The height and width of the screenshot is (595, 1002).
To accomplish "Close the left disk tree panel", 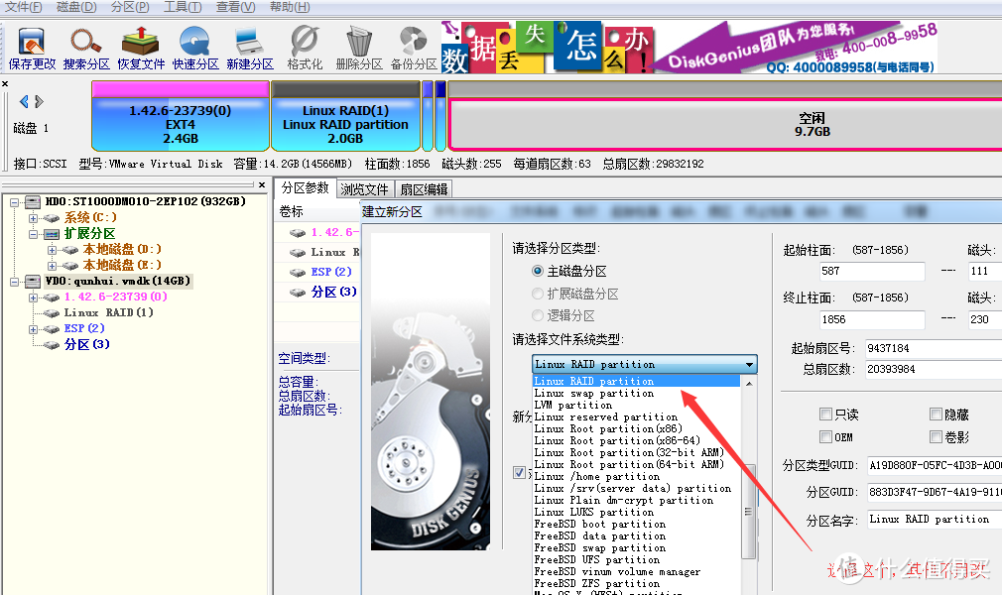I will [262, 184].
